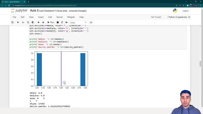The width and height of the screenshot is (203, 114).
Task: Insert cell below with plus icon
Action: 18,22
